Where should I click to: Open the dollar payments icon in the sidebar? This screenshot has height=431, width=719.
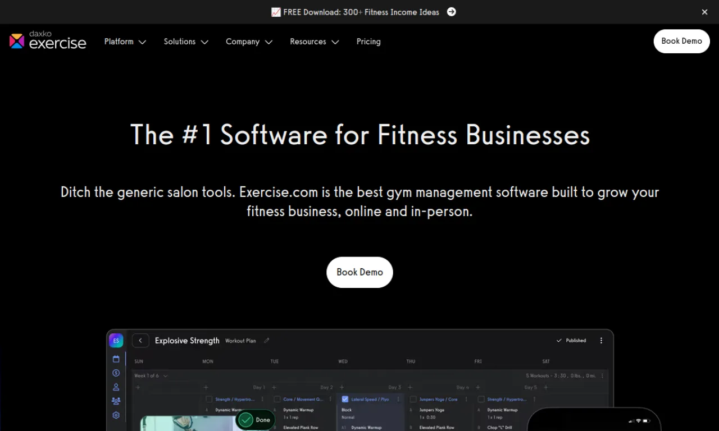pos(116,373)
